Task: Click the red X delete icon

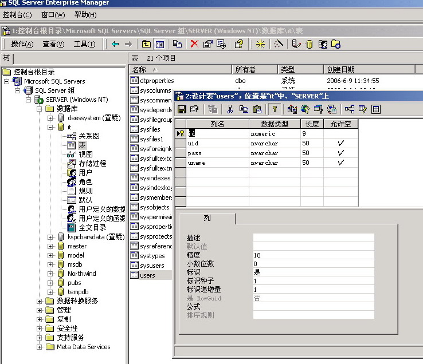Action: tap(194, 44)
